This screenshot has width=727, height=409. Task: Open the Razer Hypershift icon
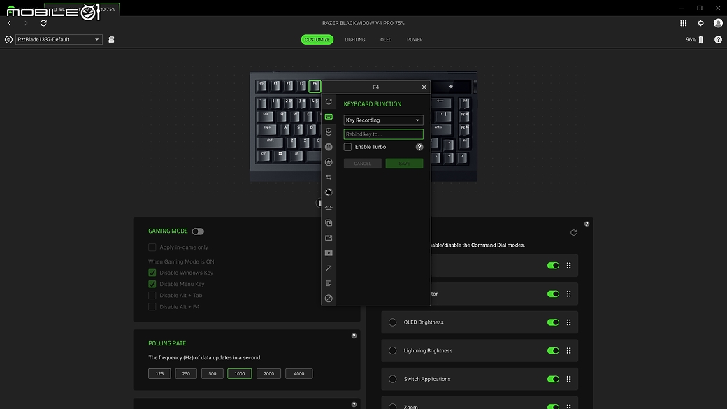click(x=329, y=222)
